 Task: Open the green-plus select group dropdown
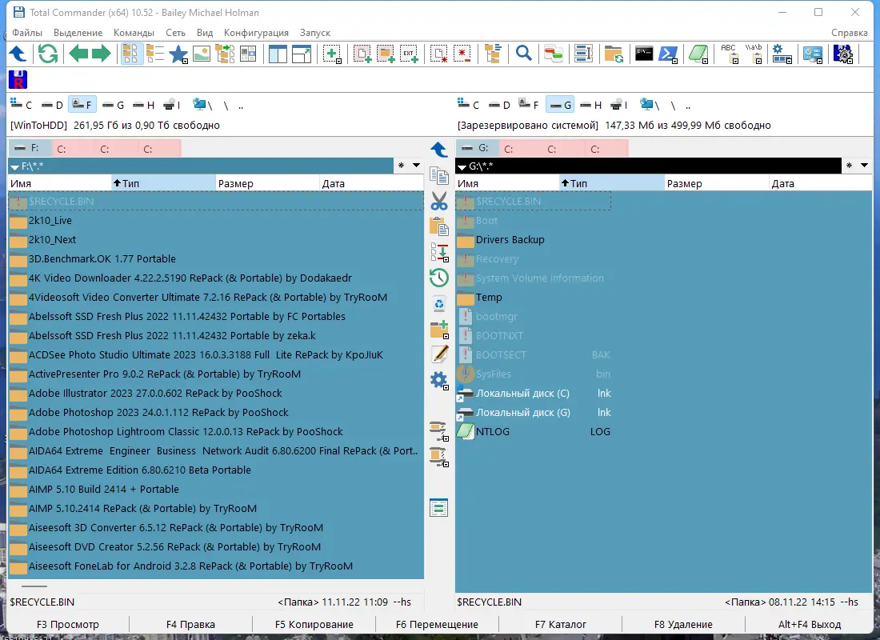(x=332, y=54)
